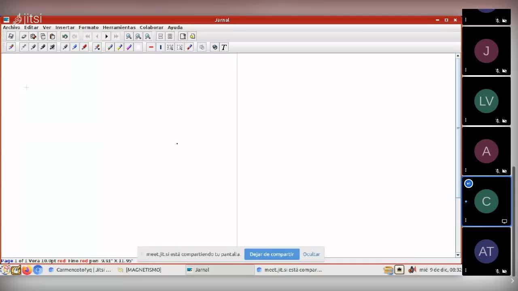Choose the red pen color
The height and width of the screenshot is (291, 518).
84,47
